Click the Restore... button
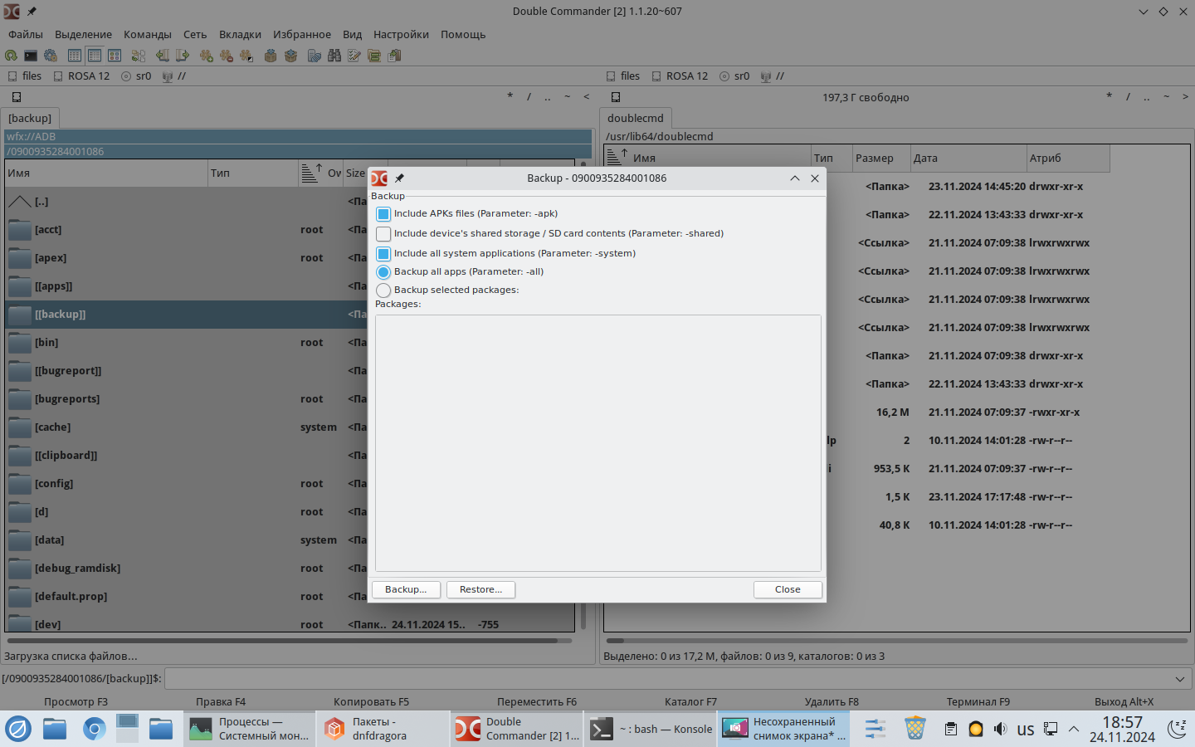Viewport: 1195px width, 747px height. click(480, 589)
